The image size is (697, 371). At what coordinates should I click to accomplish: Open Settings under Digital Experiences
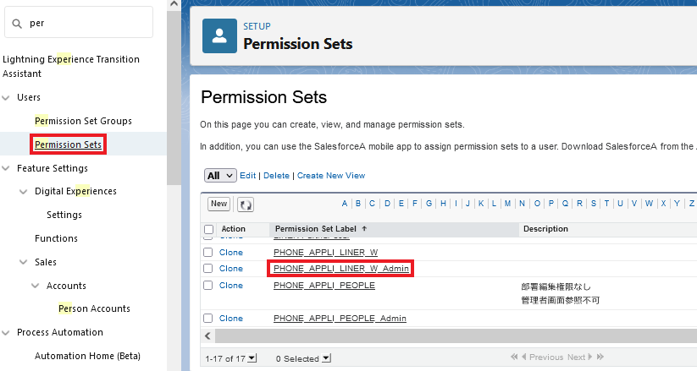click(64, 215)
